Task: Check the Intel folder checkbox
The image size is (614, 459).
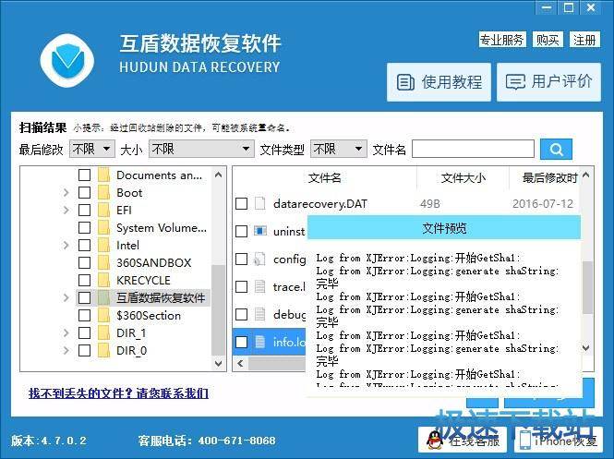Action: (x=84, y=245)
